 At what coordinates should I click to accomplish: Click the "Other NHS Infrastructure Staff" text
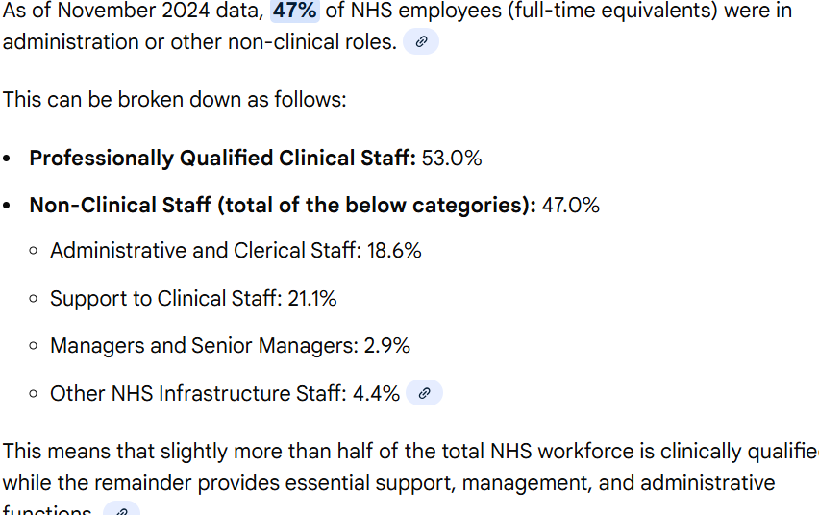point(196,394)
